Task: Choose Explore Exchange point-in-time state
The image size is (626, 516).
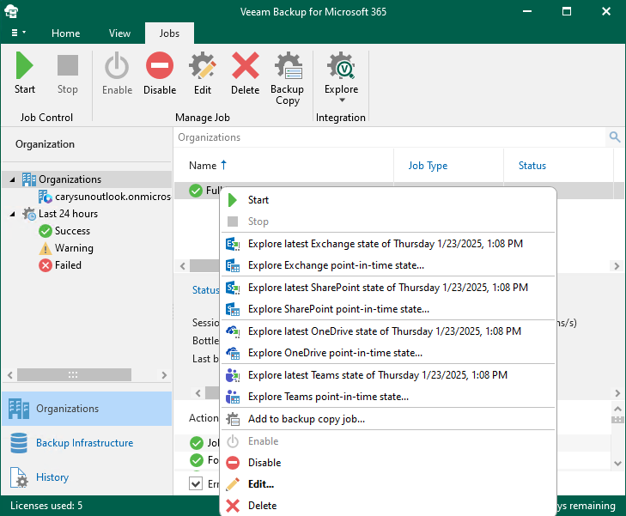Action: [388, 265]
